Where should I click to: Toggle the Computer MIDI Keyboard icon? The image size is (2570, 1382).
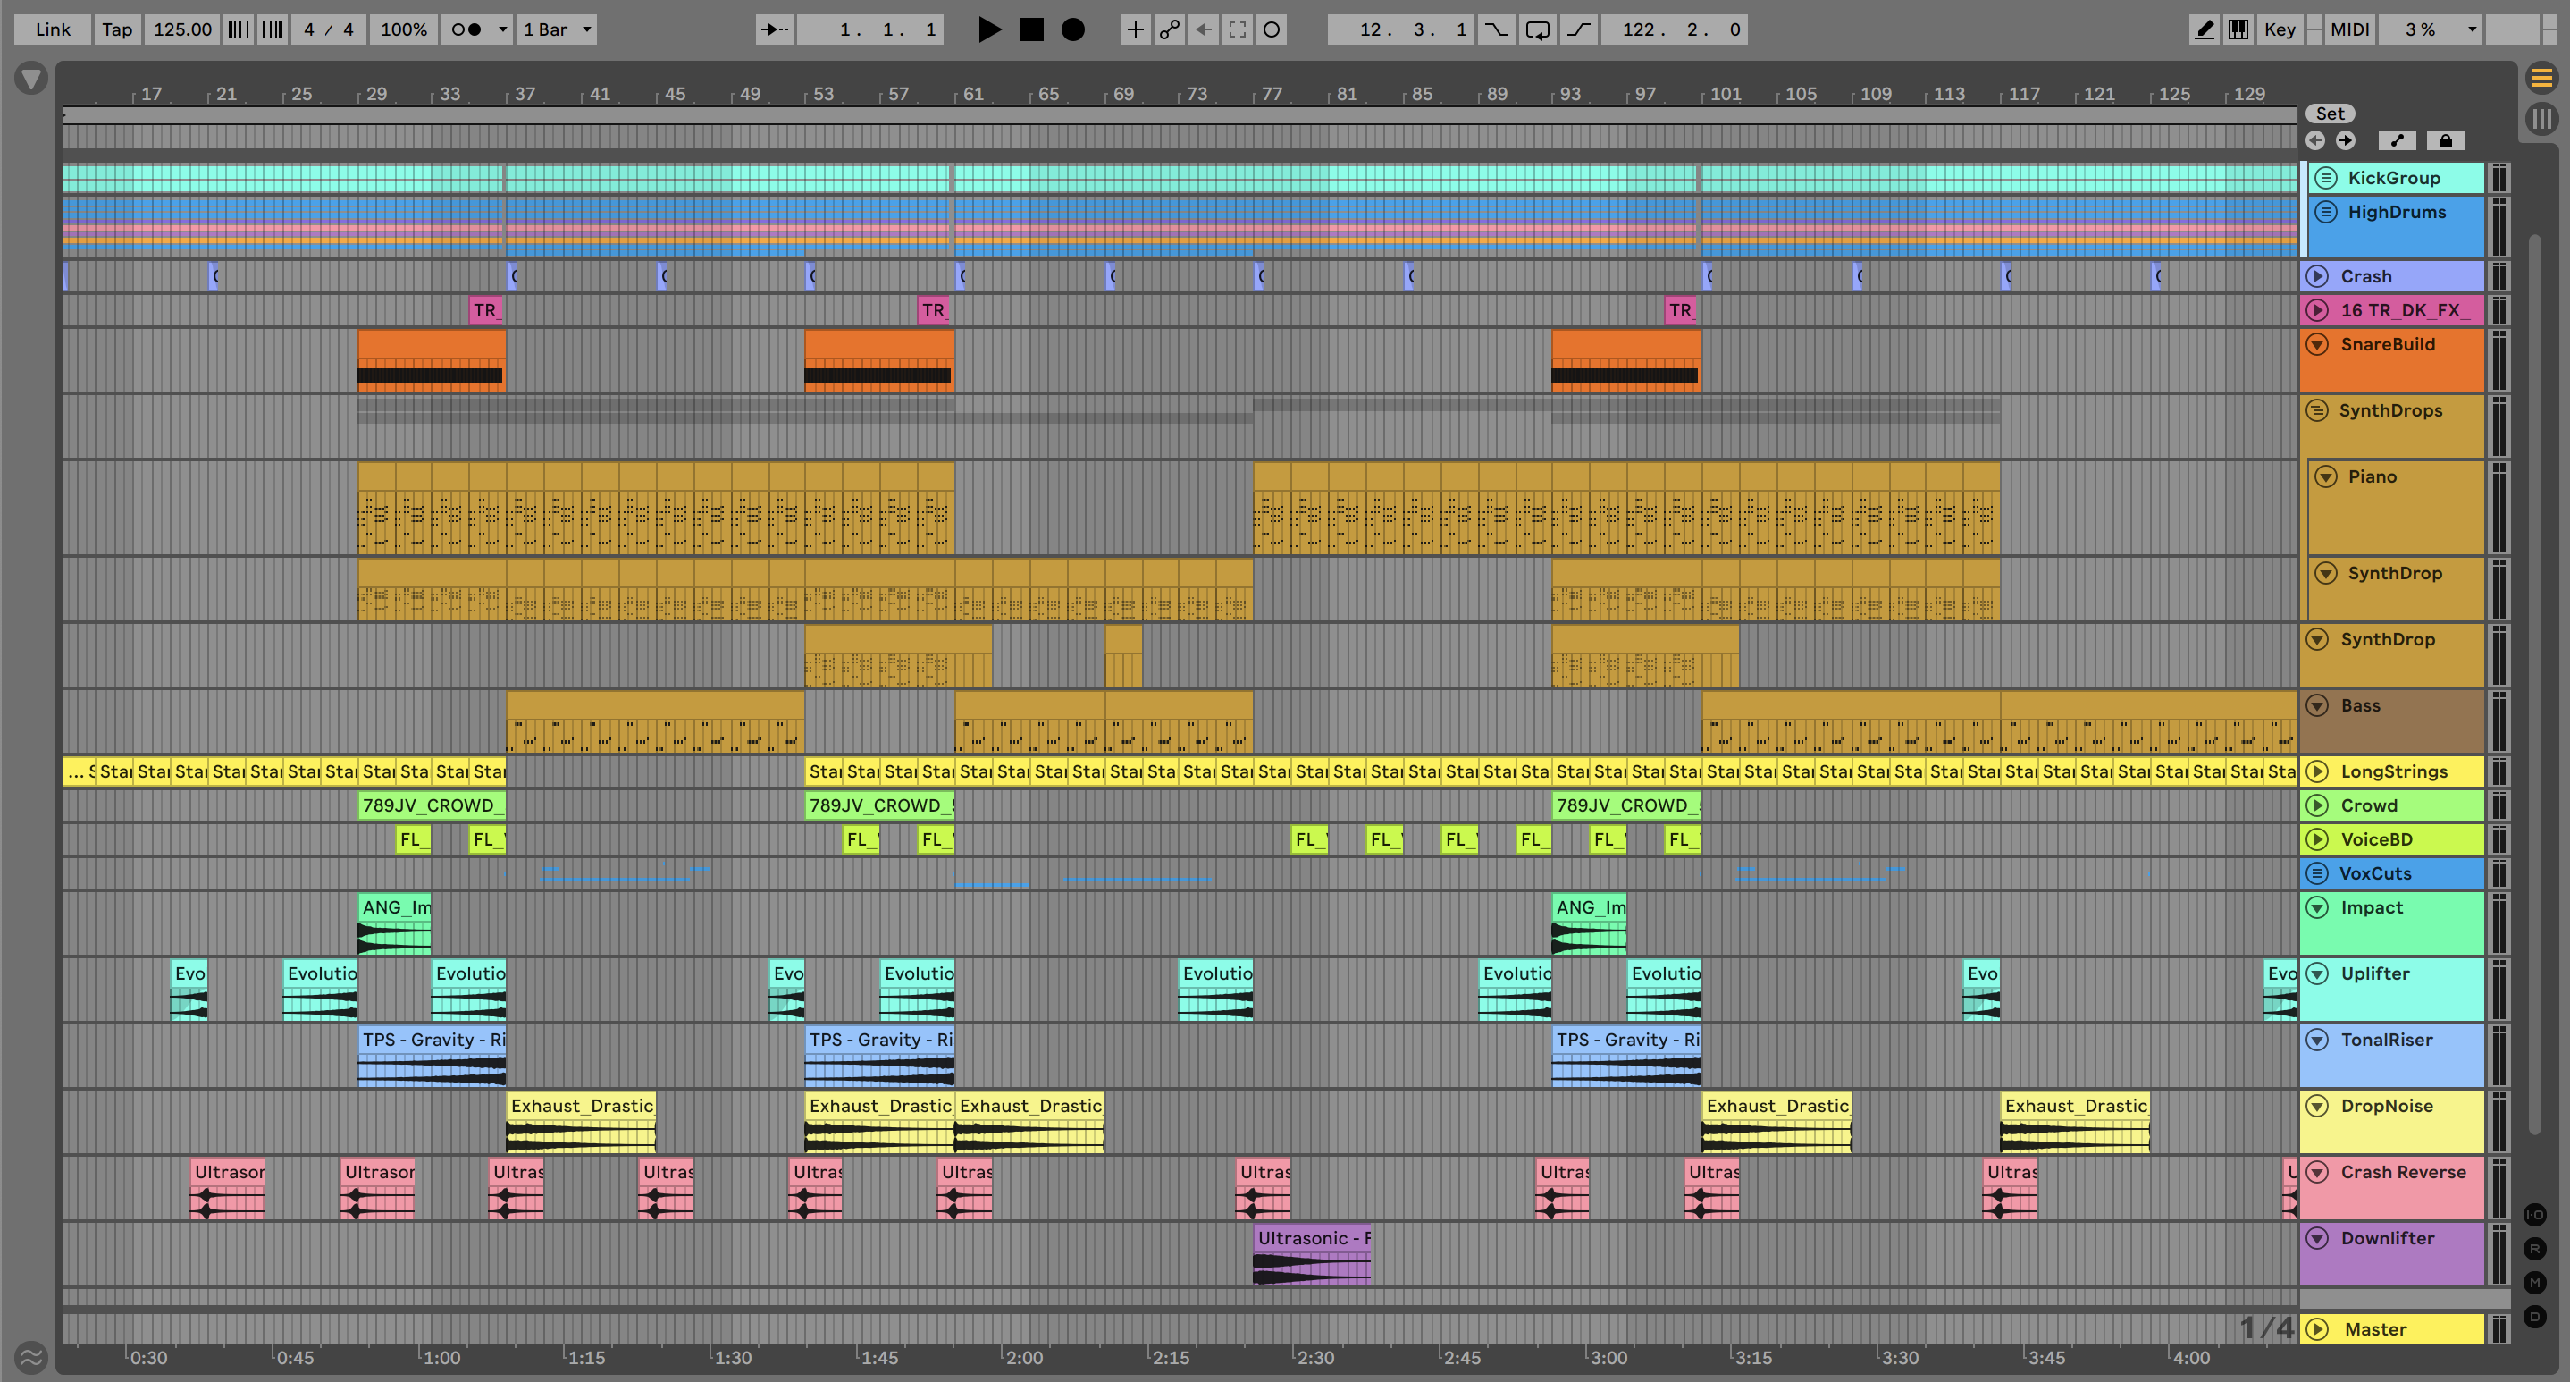pos(2238,29)
